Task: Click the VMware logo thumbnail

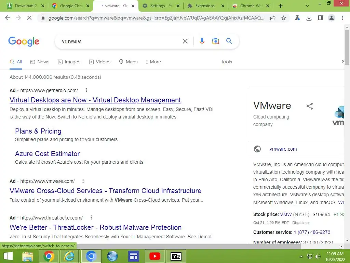Action: click(338, 115)
